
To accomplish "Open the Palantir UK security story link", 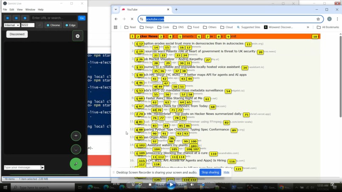I will [x=200, y=51].
